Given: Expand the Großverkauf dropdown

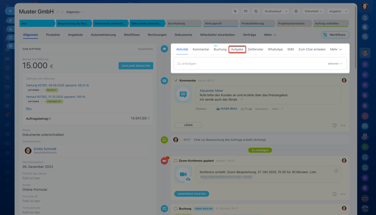Looking at the screenshot, I should (x=276, y=11).
